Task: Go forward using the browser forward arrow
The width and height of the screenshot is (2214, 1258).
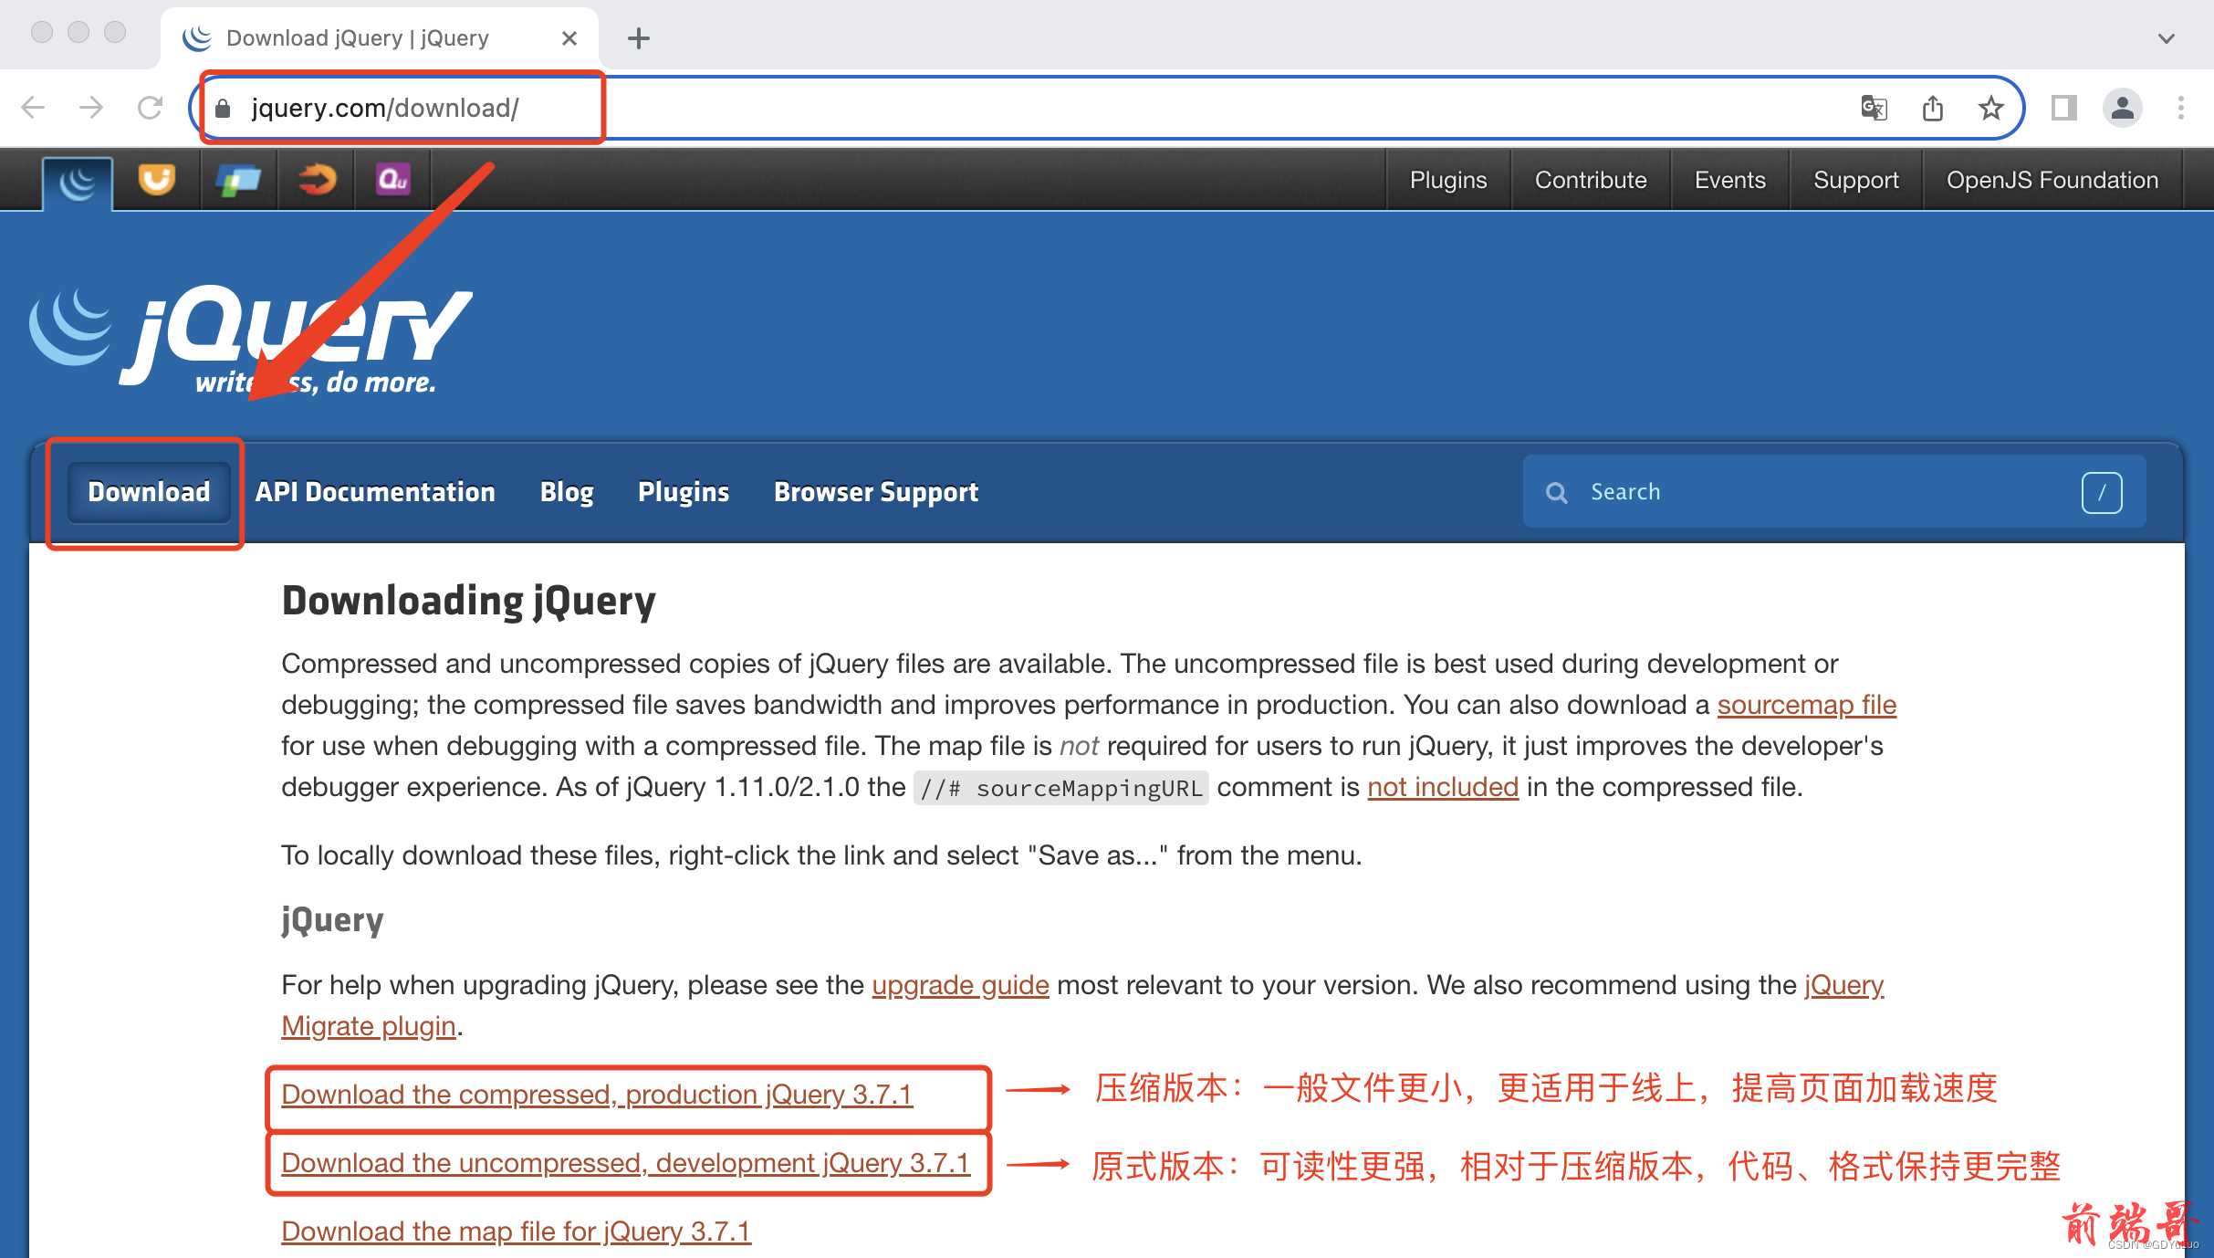Action: point(91,108)
